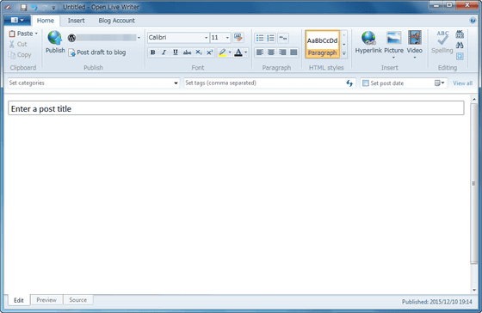Apply the yellow highlight color

(x=222, y=52)
